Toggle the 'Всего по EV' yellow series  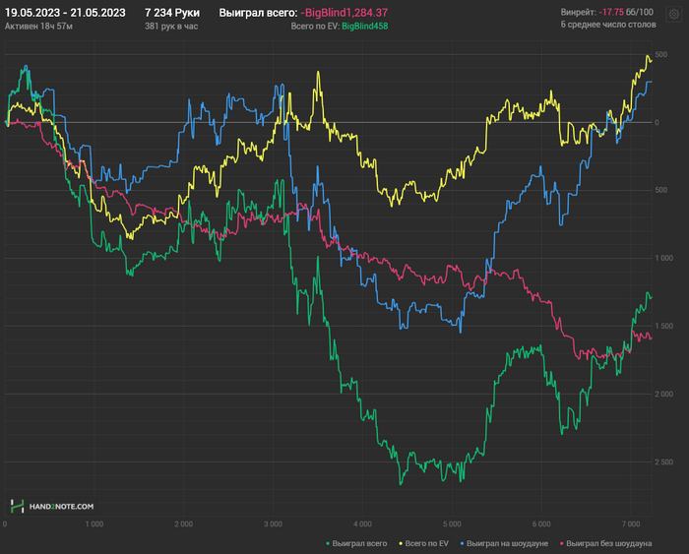tap(423, 543)
